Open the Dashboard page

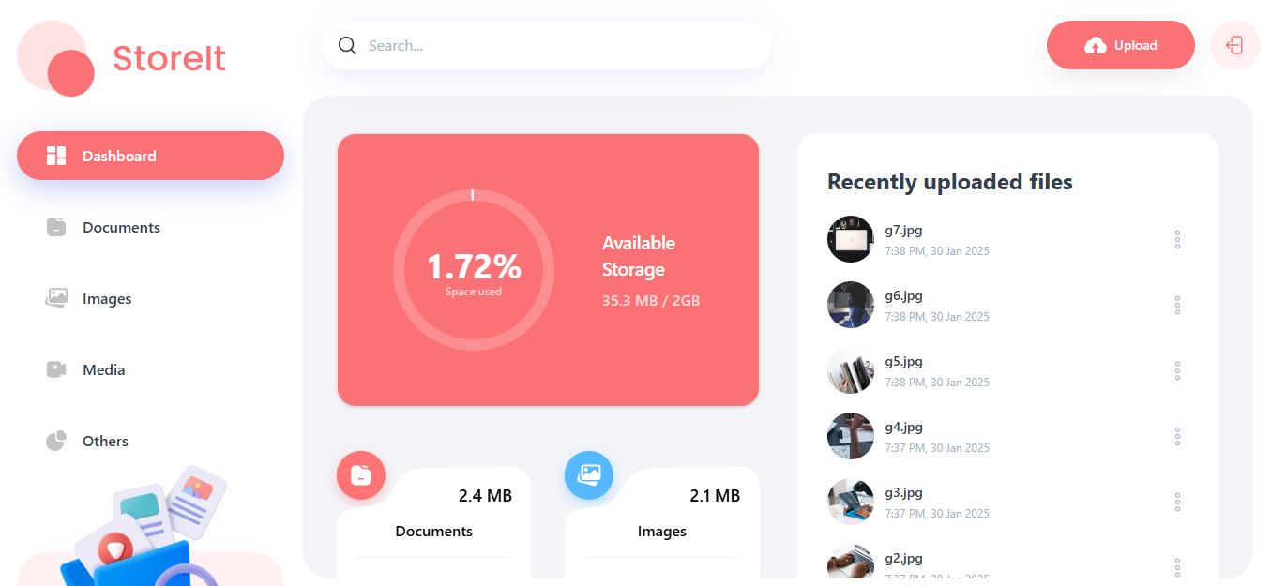[150, 156]
